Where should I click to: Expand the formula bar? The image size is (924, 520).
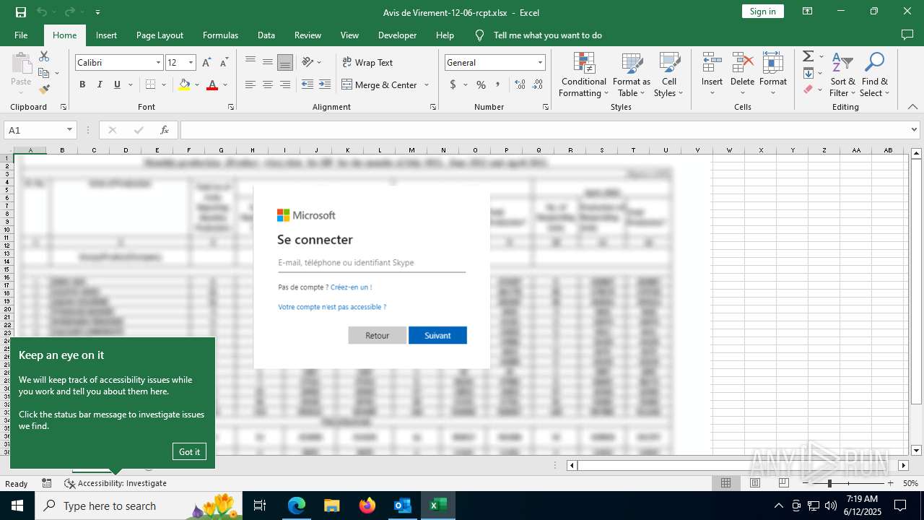(915, 130)
